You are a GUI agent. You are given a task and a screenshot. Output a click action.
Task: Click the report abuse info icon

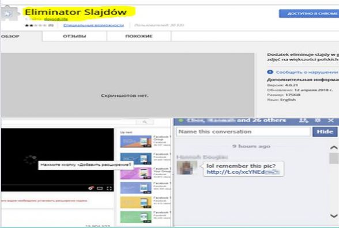pos(270,72)
